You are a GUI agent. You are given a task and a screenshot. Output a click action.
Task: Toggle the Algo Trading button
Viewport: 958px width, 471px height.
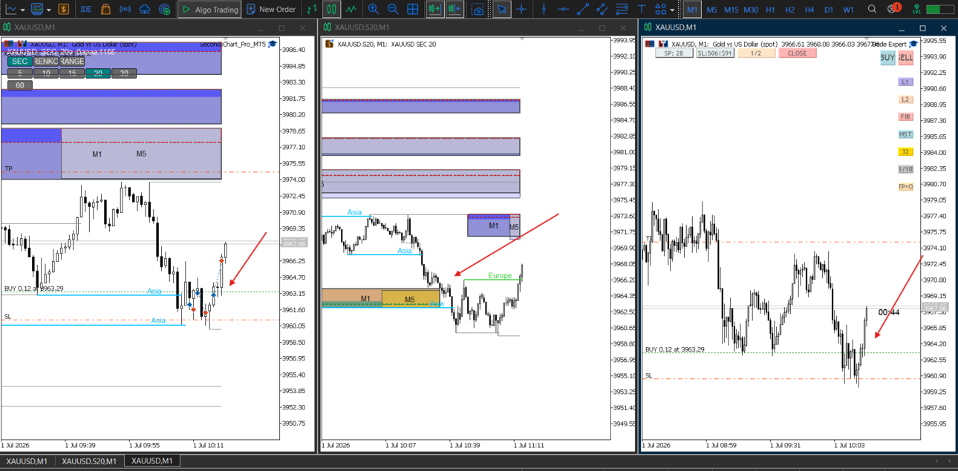tap(209, 10)
